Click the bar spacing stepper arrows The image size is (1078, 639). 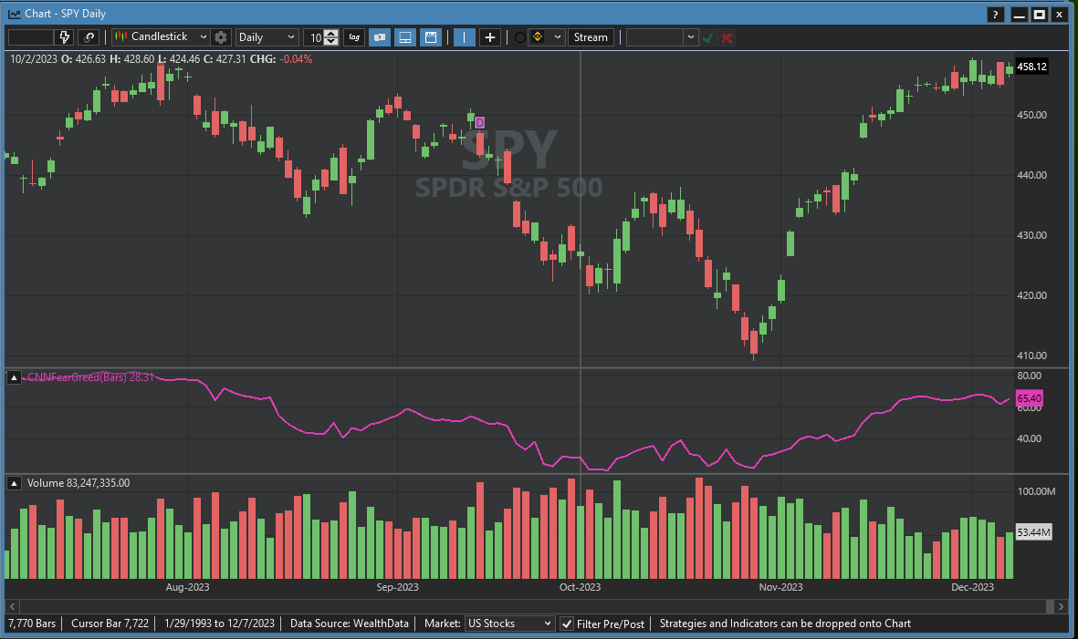(x=330, y=37)
